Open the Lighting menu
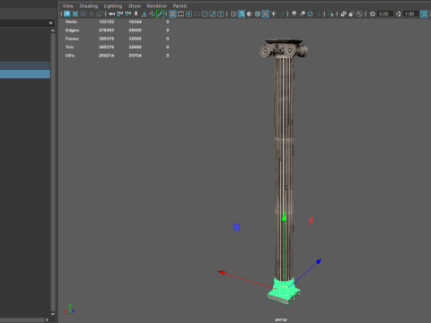The width and height of the screenshot is (431, 323). coord(113,6)
